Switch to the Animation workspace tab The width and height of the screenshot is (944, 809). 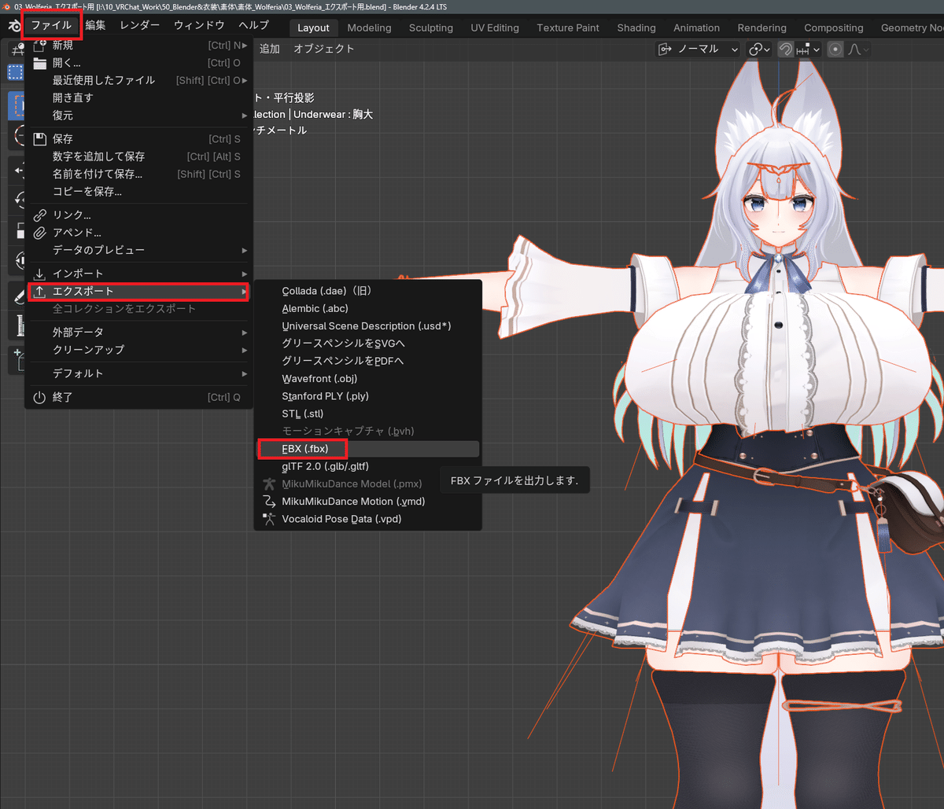point(696,28)
